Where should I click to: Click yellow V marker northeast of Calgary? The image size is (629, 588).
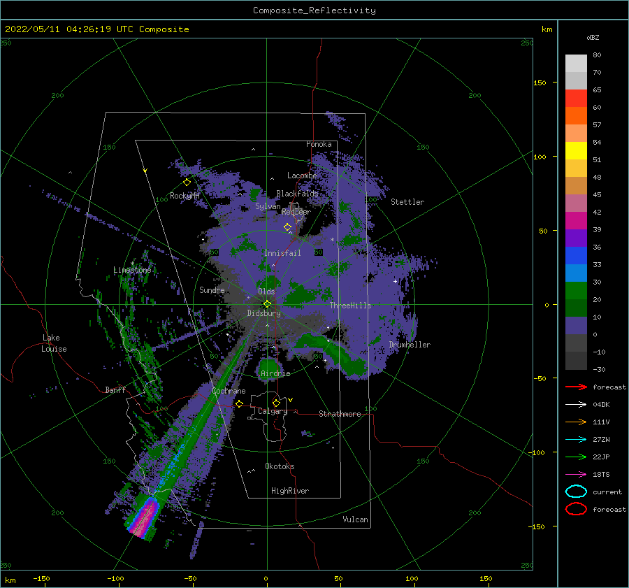(291, 400)
